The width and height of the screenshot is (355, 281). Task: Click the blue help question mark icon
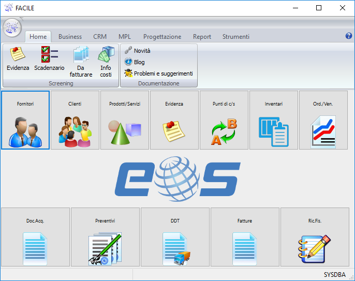(348, 36)
